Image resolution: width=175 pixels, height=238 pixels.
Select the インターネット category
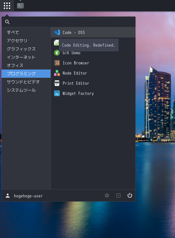click(x=26, y=57)
